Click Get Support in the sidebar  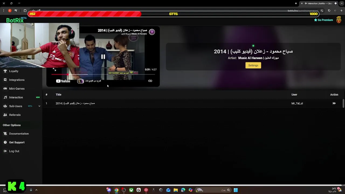click(x=17, y=142)
